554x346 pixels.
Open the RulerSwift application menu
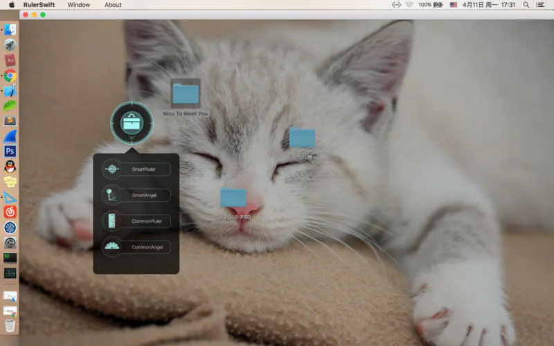[39, 5]
